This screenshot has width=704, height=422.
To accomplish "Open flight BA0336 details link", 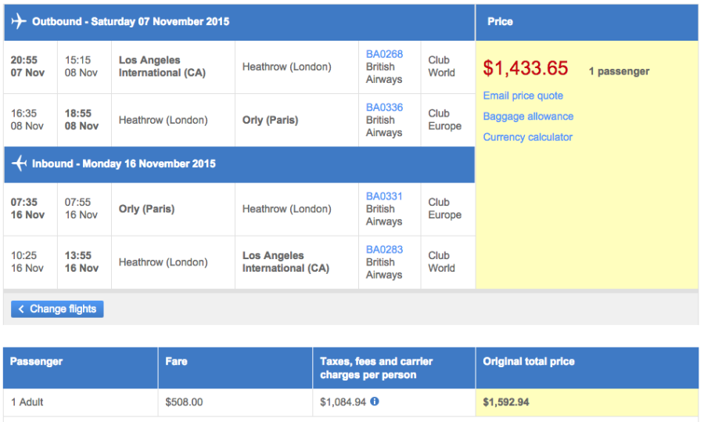I will click(x=384, y=107).
